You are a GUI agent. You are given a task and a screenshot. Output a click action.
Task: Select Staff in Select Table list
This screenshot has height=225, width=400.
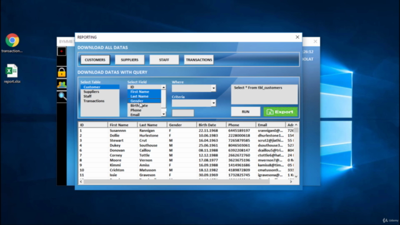[100, 96]
